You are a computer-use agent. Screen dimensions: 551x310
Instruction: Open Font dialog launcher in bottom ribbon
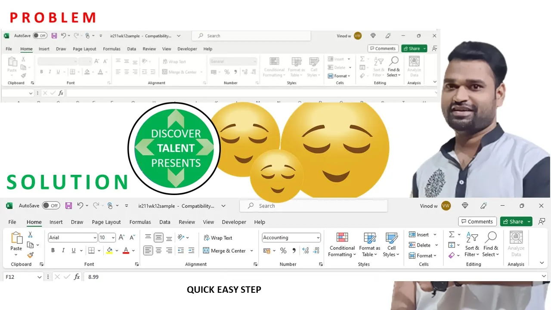(136, 264)
